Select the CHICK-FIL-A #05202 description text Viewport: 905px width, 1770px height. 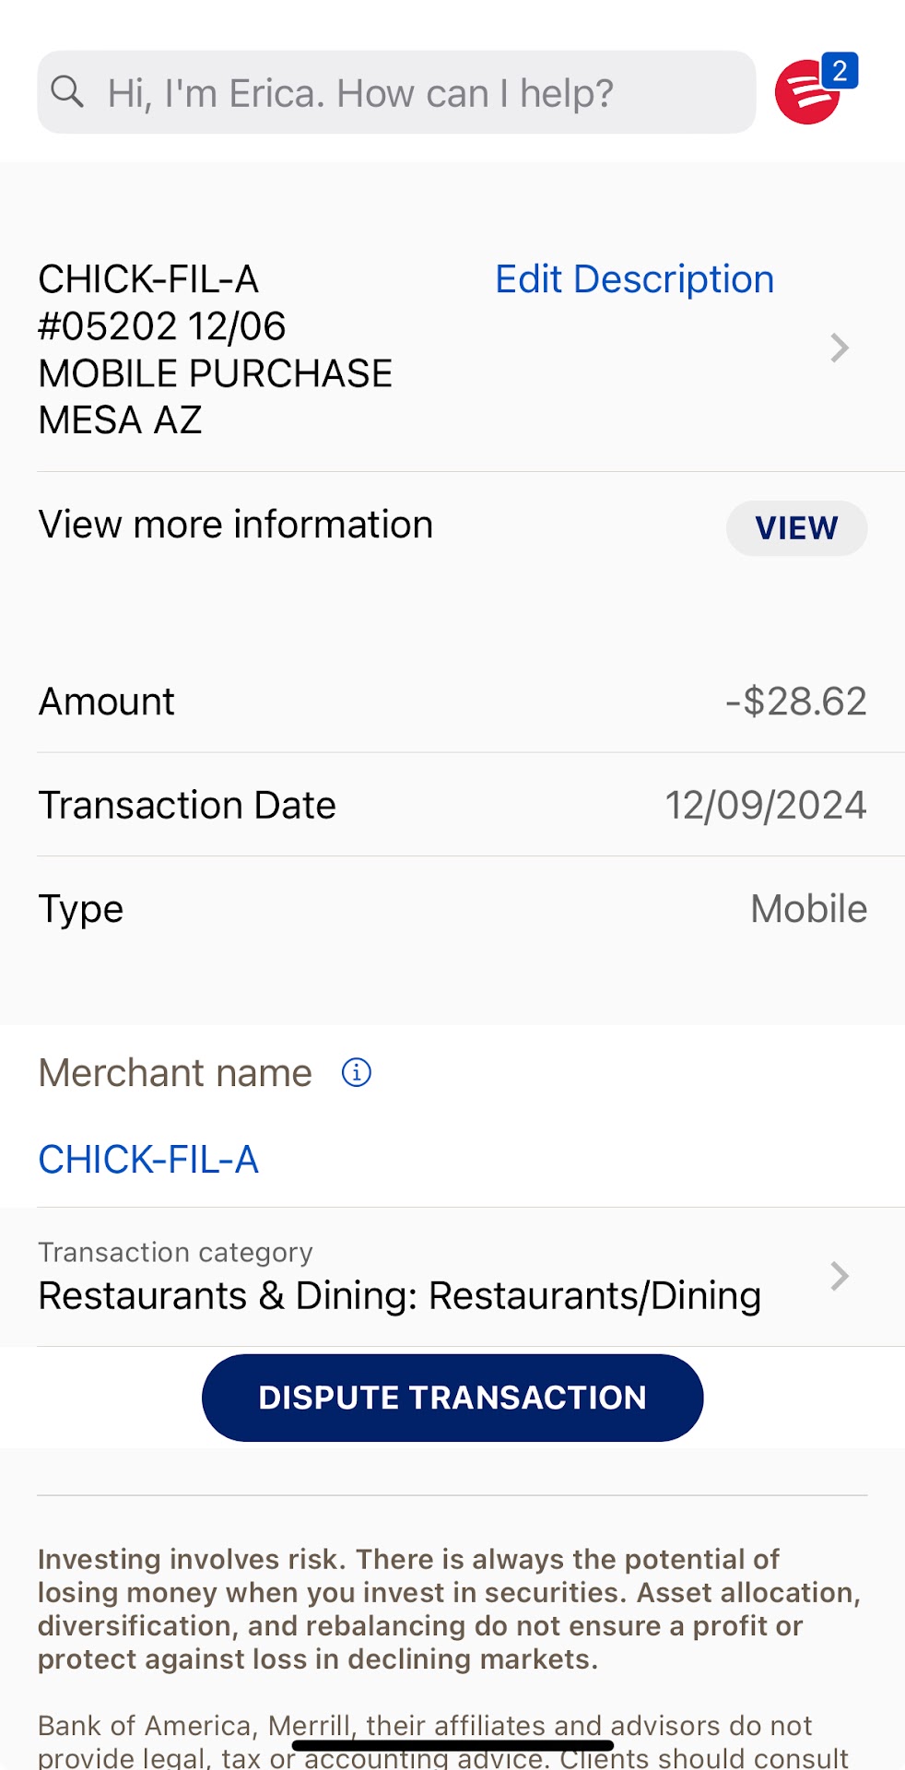215,349
